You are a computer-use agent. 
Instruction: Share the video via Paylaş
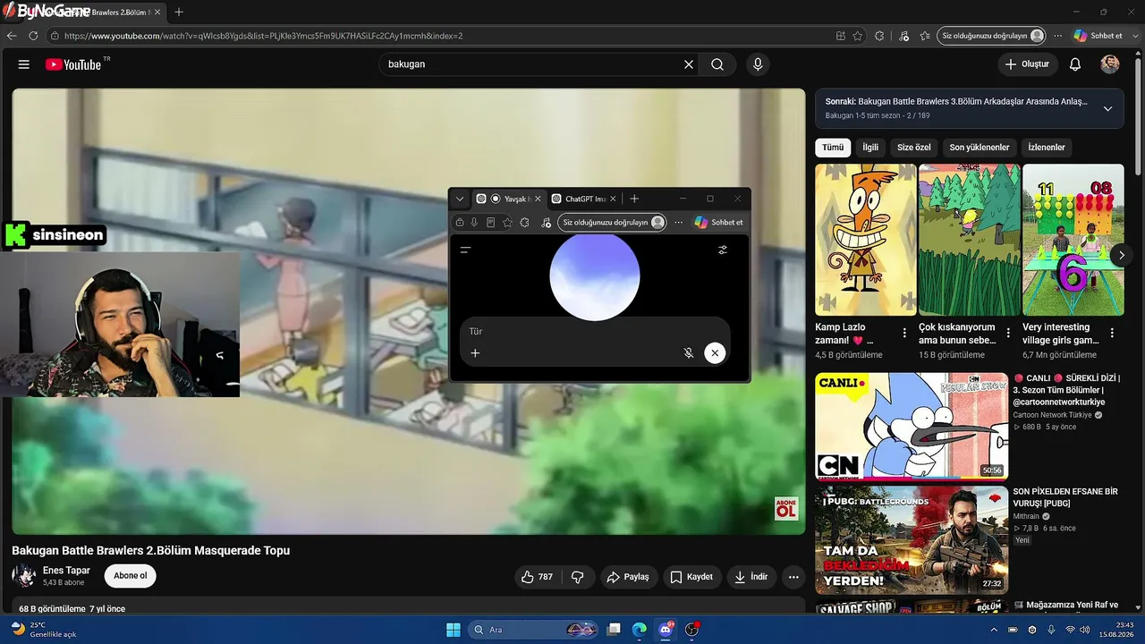[x=627, y=577]
